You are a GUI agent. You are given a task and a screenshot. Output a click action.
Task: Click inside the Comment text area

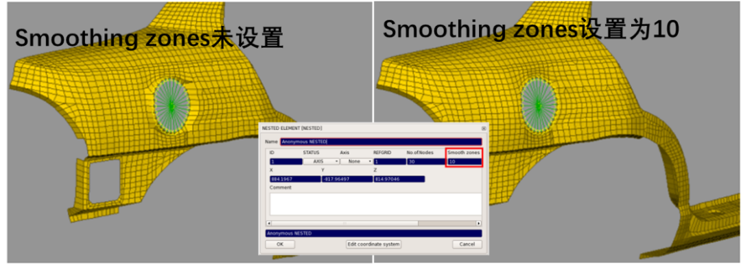tap(376, 204)
